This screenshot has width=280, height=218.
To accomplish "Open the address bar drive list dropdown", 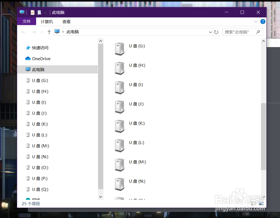I will [210, 32].
